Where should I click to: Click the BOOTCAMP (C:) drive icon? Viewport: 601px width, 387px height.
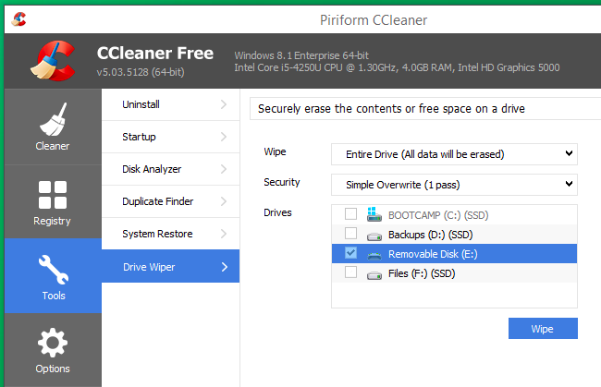pos(374,214)
